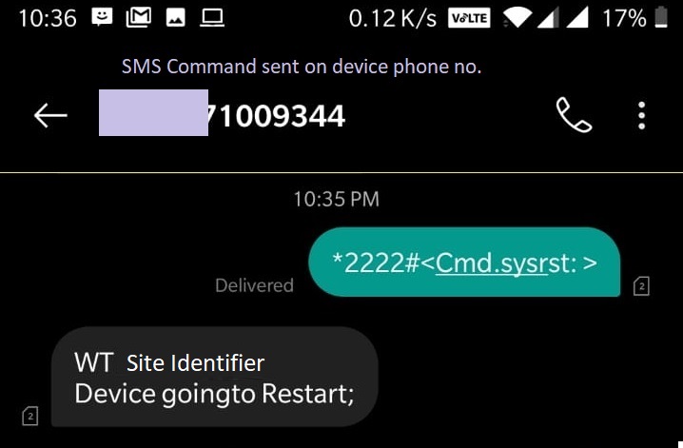
Task: Tap the battery icon
Action: [661, 17]
